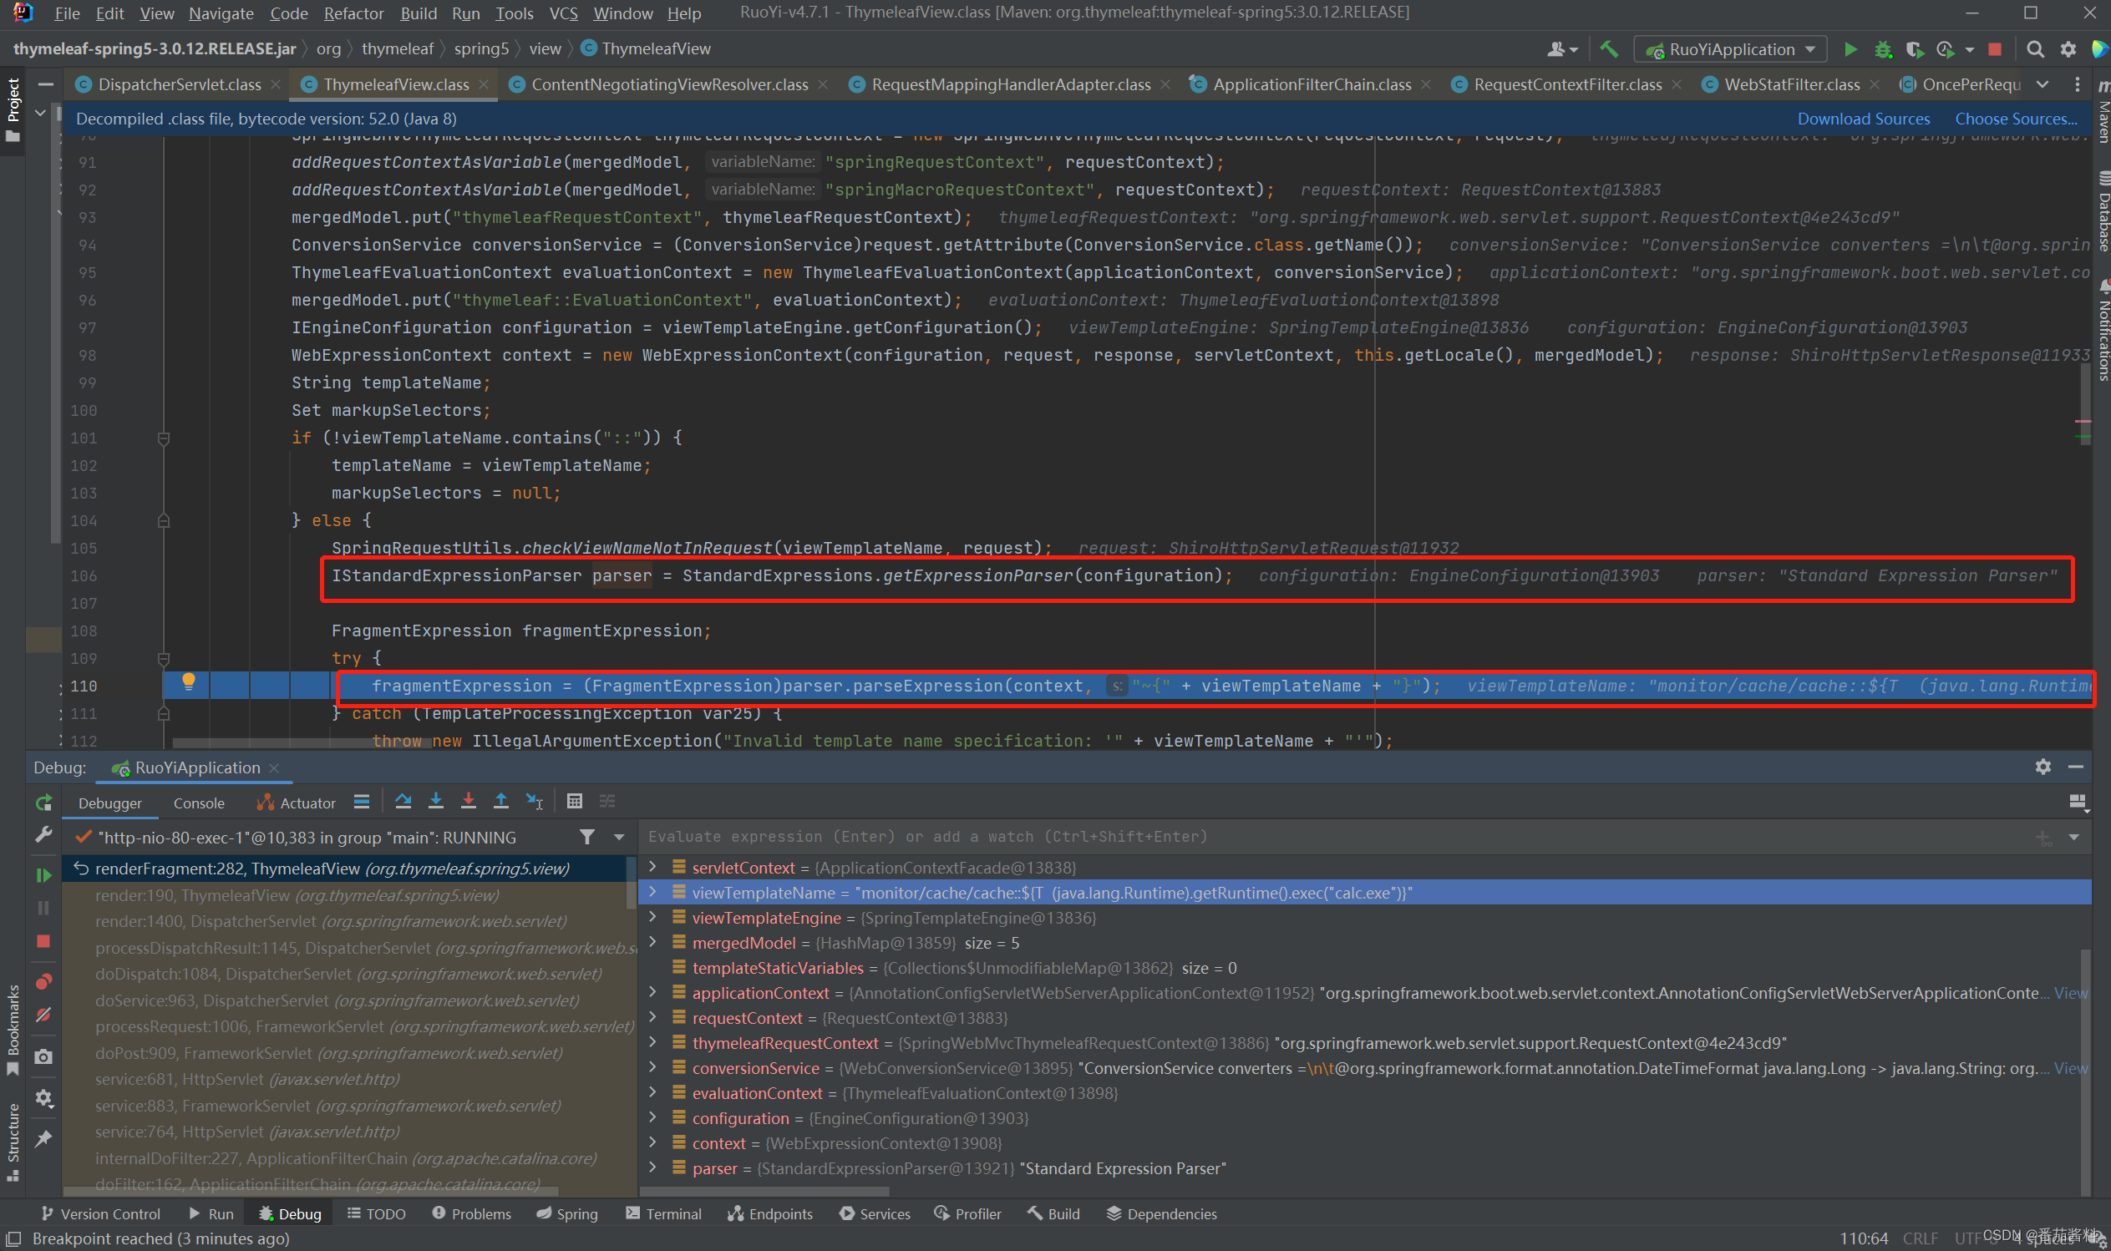Click the Profiler run icon in top toolbar
Image resolution: width=2111 pixels, height=1251 pixels.
tap(1946, 50)
